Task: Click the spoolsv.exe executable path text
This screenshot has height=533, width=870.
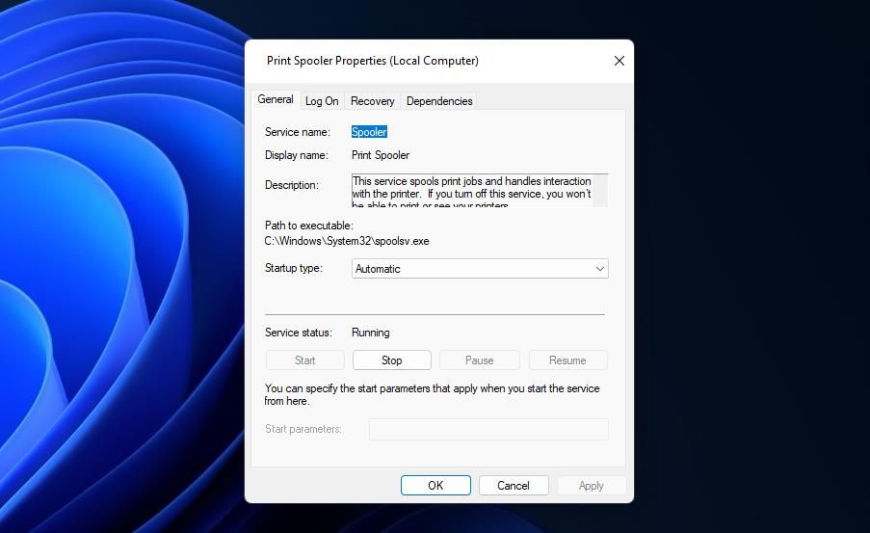Action: click(347, 241)
